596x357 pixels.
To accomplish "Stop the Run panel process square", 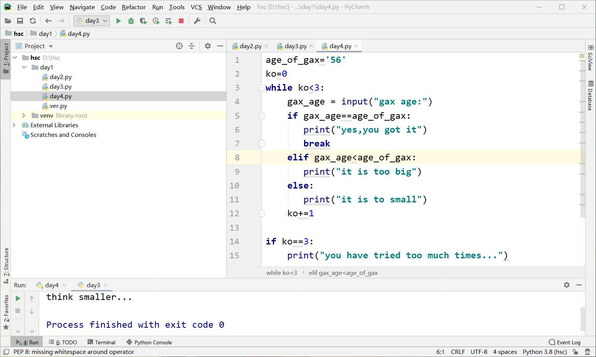I will [18, 311].
